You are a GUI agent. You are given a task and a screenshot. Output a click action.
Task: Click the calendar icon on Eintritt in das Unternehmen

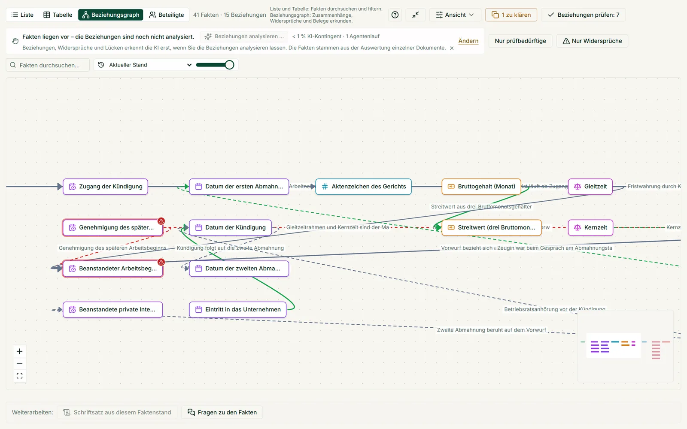click(x=199, y=309)
